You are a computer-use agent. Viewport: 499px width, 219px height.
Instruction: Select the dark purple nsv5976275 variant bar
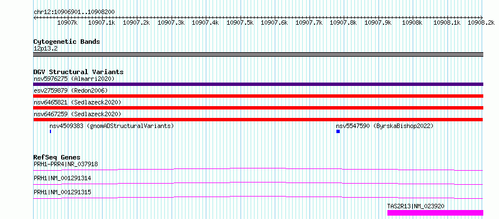[258, 84]
